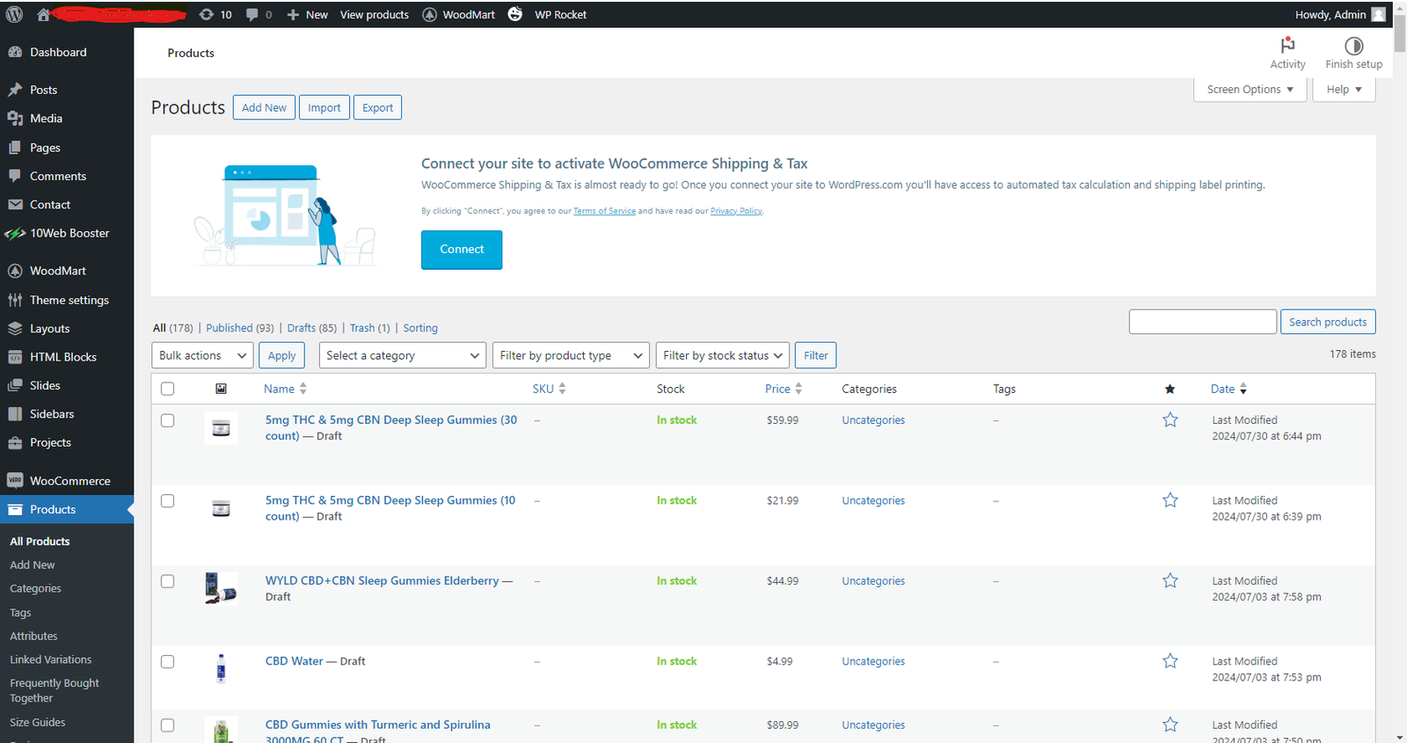This screenshot has height=743, width=1407.
Task: Click the Media icon in sidebar
Action: coord(15,118)
